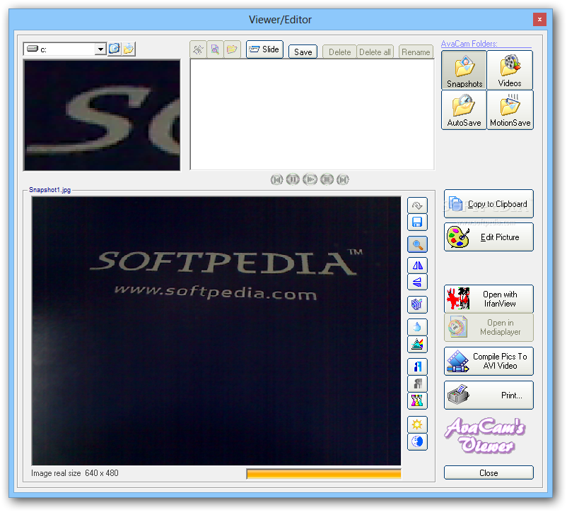Click the prism color effect icon
This screenshot has height=512, width=567.
click(417, 304)
